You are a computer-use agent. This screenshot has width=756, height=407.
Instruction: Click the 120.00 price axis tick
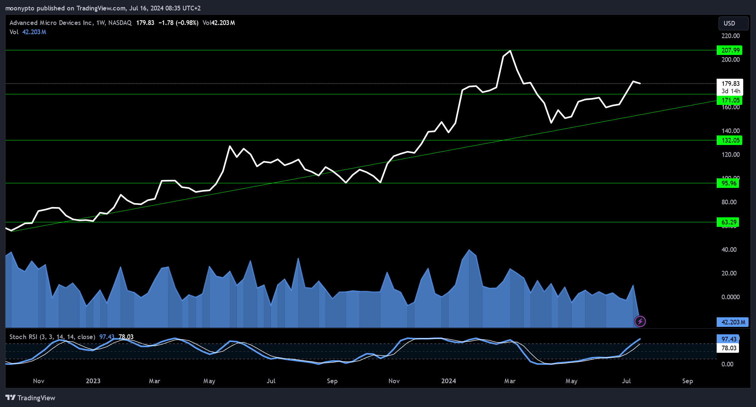(x=730, y=155)
